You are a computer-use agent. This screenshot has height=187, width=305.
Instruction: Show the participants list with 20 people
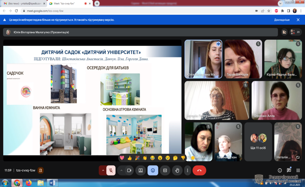[x=295, y=32]
